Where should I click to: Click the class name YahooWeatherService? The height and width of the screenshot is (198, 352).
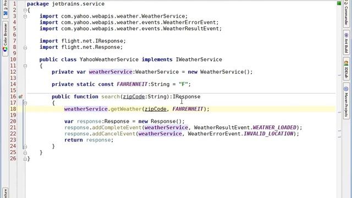(x=109, y=59)
